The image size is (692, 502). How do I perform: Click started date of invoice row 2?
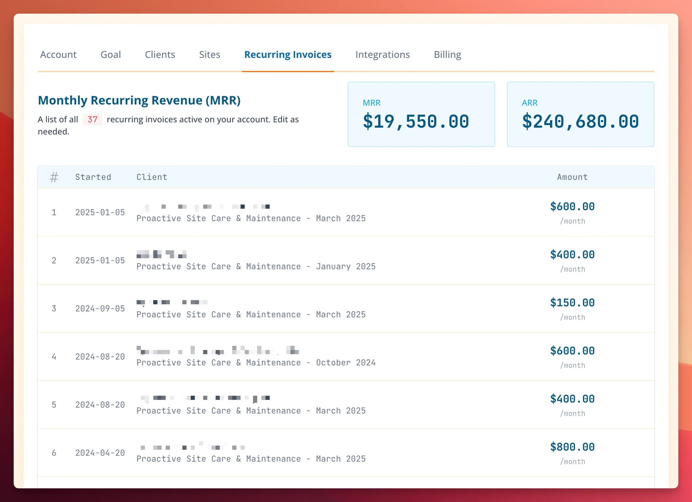100,260
